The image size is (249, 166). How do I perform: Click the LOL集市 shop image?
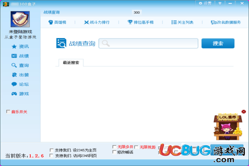228,127
